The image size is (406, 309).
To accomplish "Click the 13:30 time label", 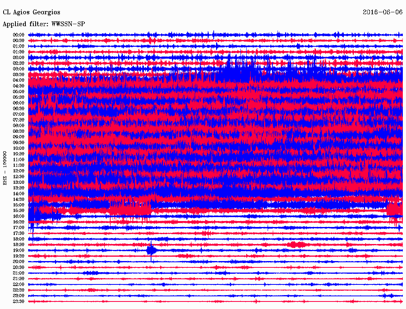I will (x=19, y=188).
